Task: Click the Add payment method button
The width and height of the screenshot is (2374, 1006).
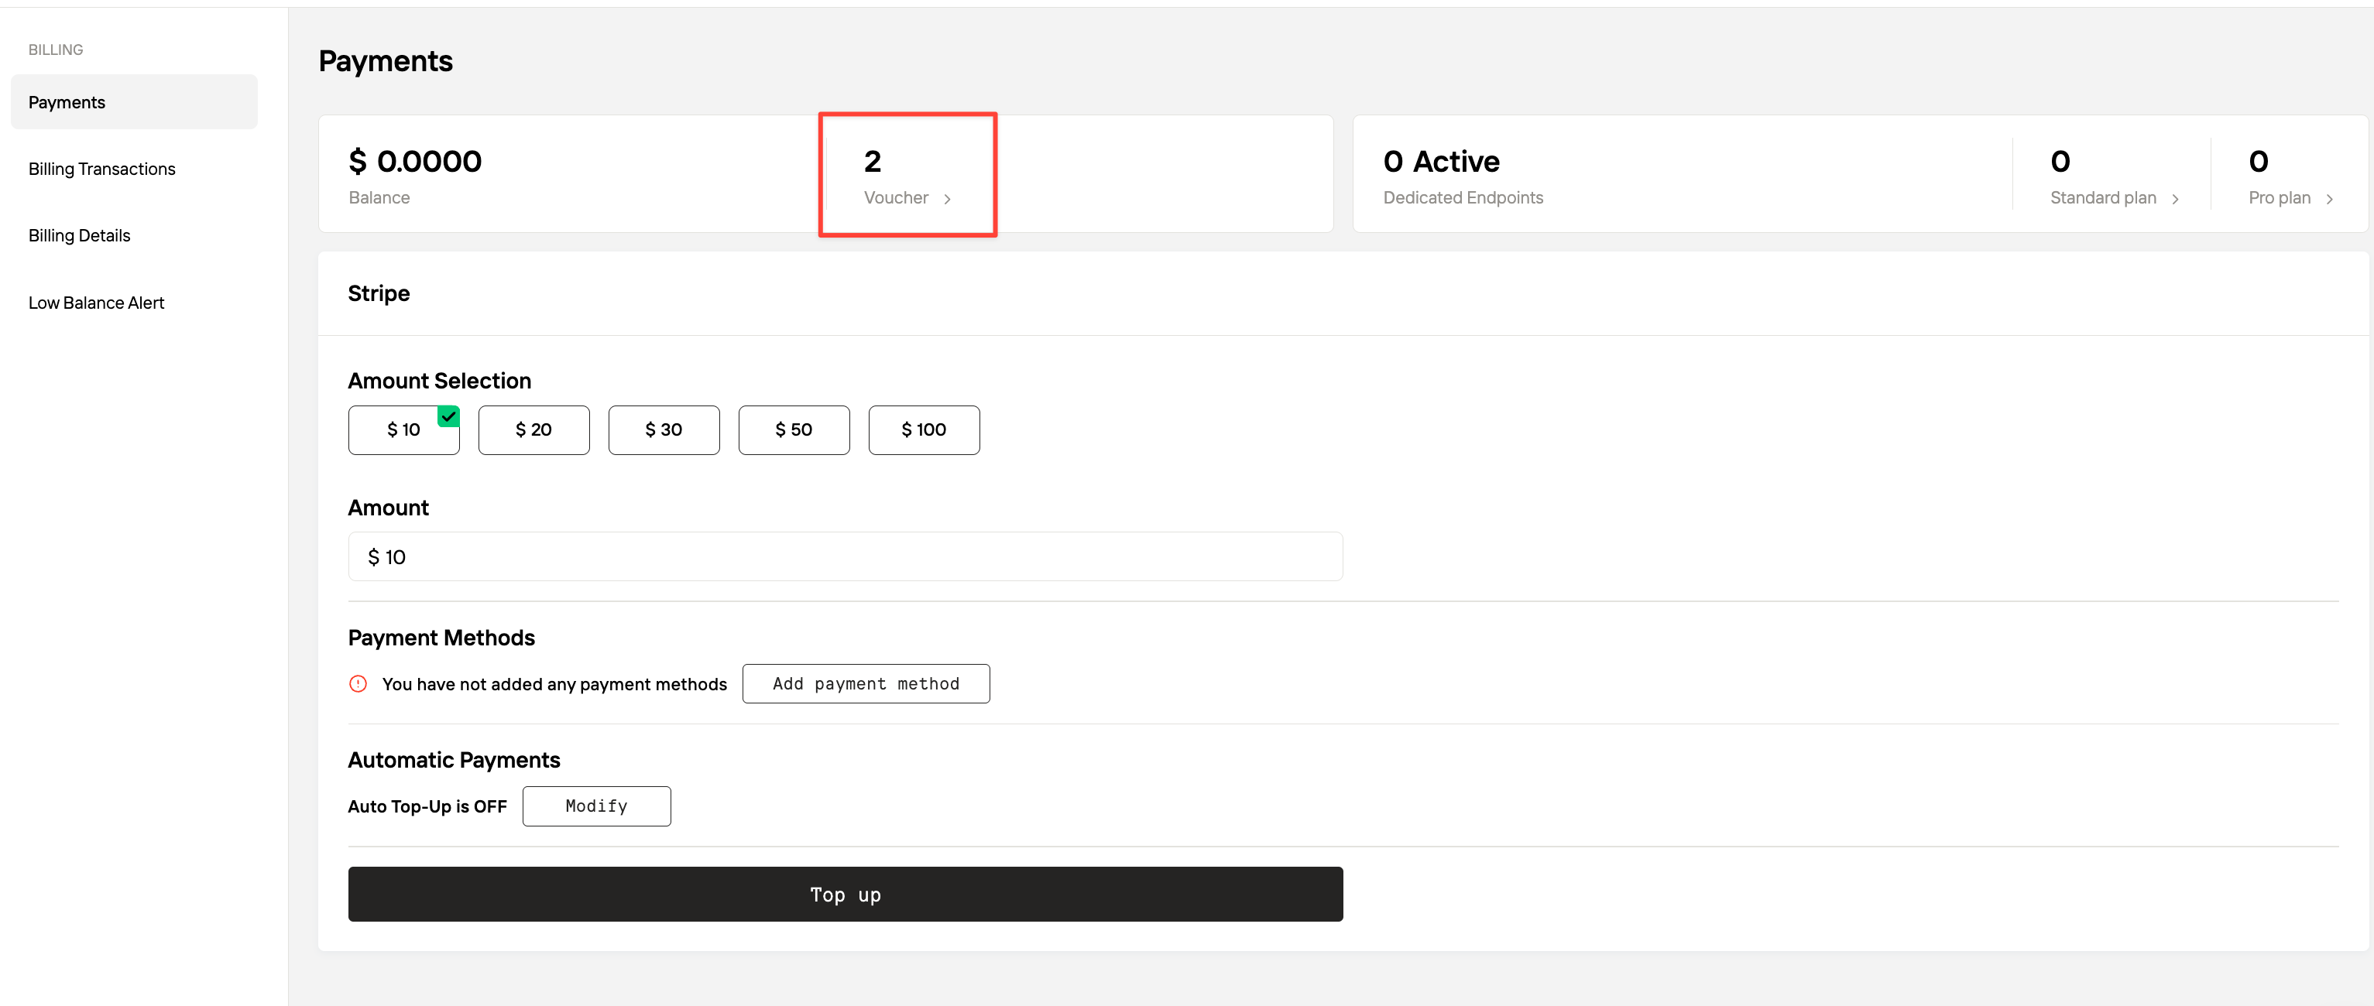Action: click(x=866, y=683)
